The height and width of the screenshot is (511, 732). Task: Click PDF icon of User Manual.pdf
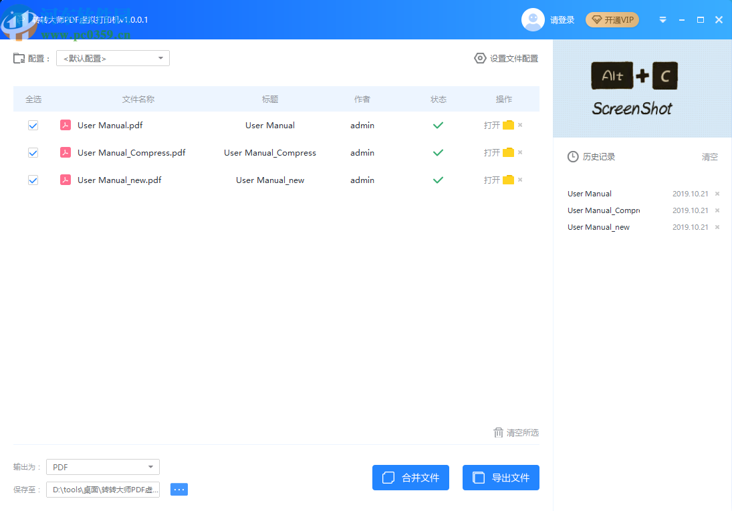pos(66,125)
